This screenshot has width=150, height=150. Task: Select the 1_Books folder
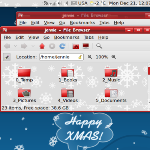pos(68,75)
